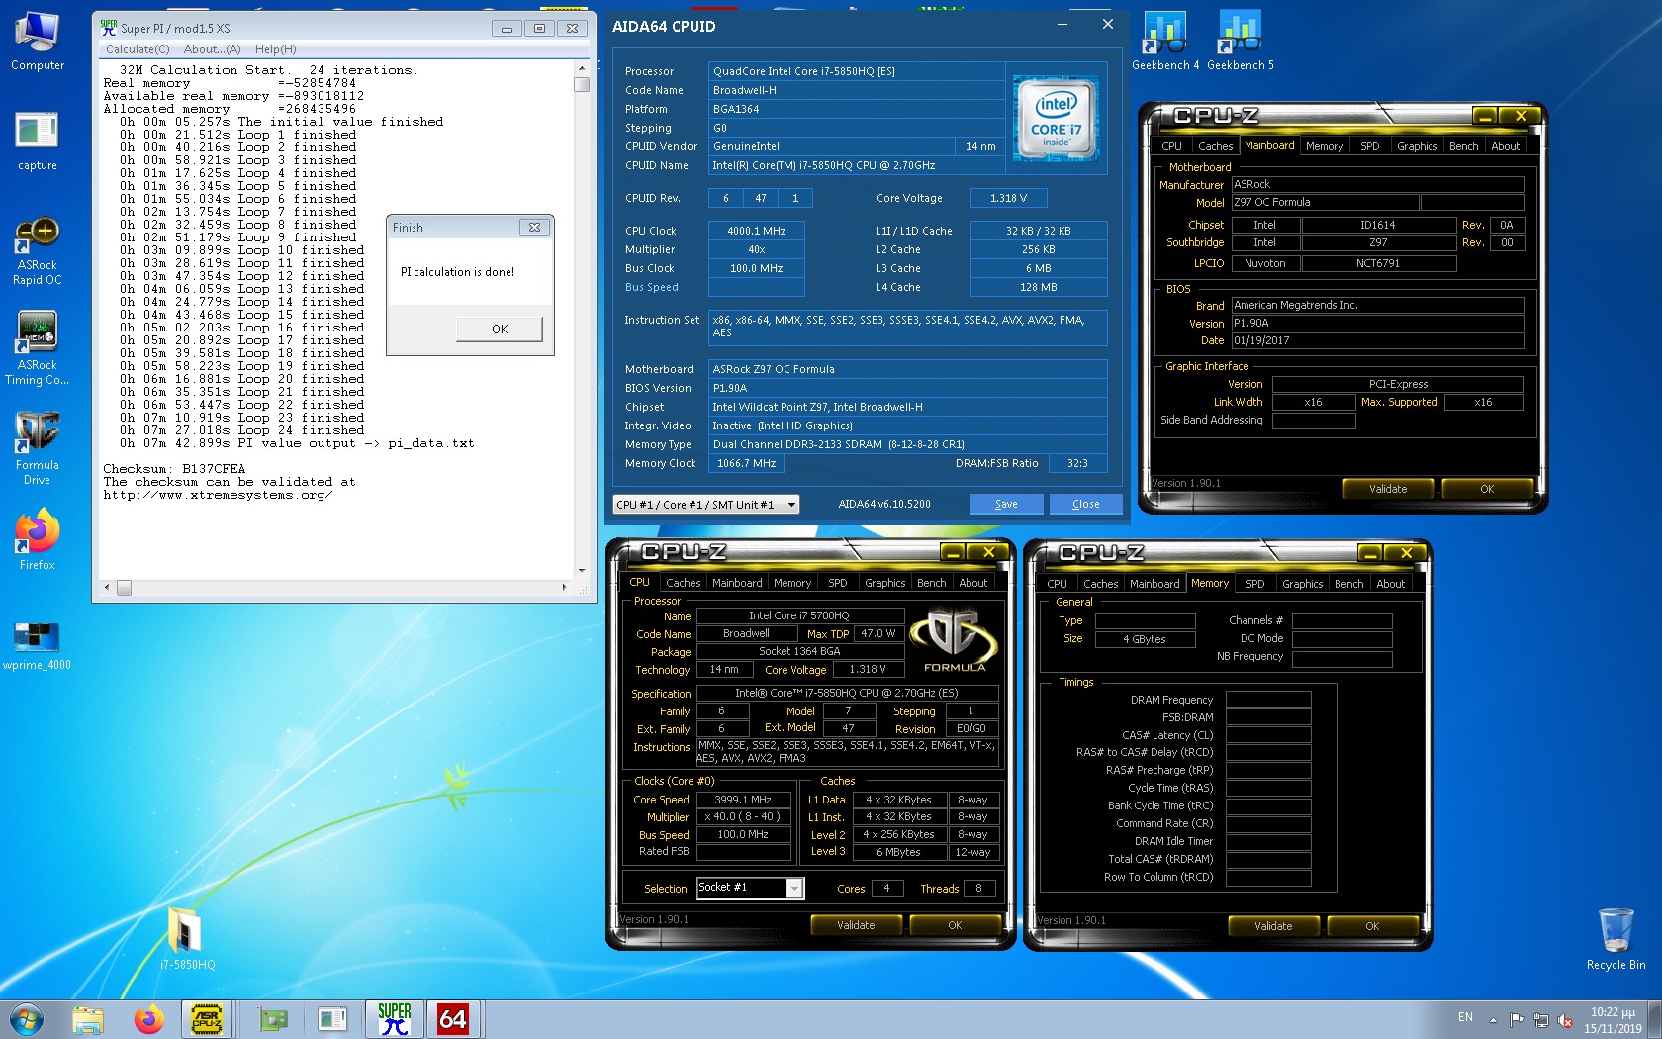
Task: Open wprime_4000 desktop icon
Action: pyautogui.click(x=38, y=644)
